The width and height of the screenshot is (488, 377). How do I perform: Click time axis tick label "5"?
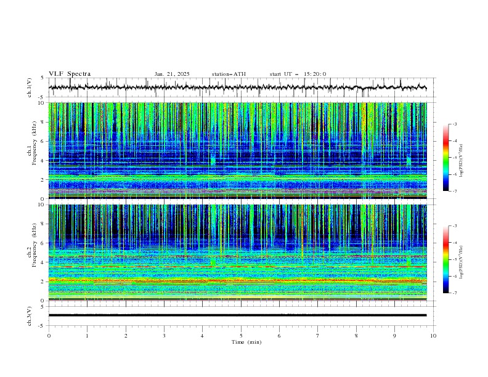point(241,336)
